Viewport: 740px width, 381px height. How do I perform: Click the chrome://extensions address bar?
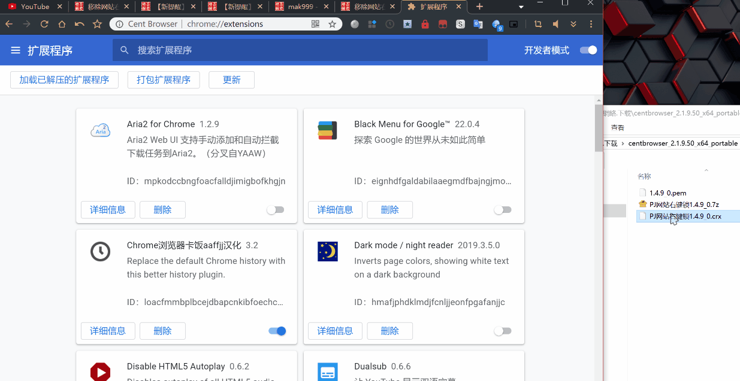(x=225, y=25)
